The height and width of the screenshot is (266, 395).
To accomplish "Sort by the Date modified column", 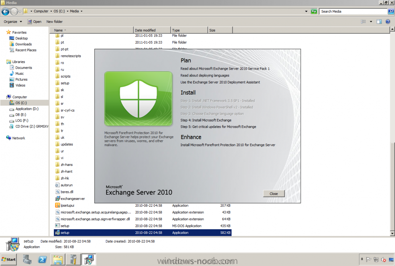I will [x=152, y=30].
